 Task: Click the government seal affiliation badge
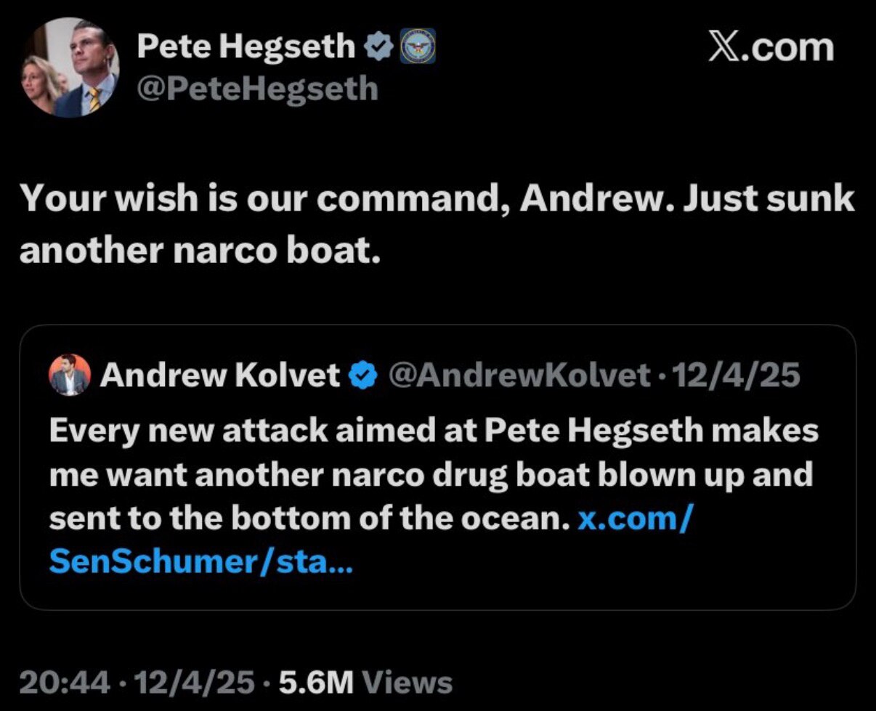pos(417,48)
